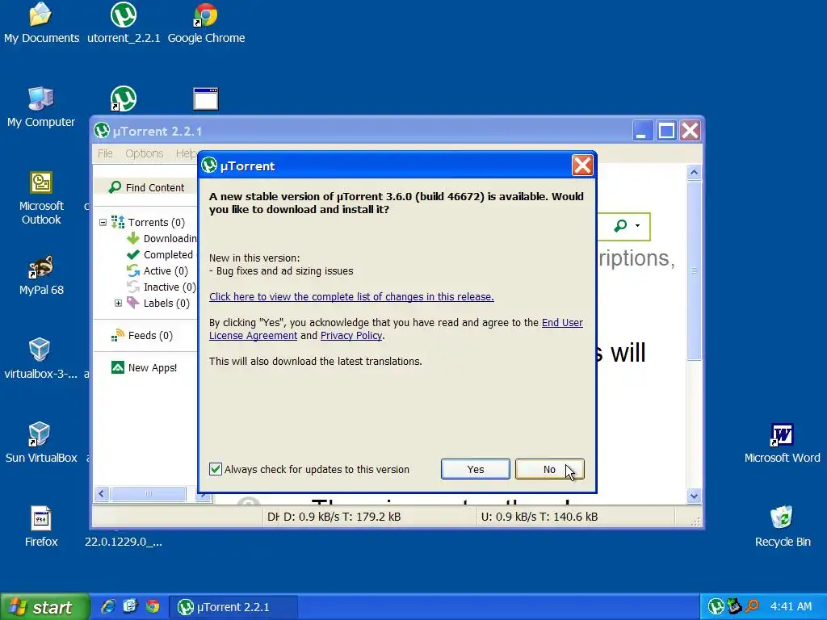Close the µTorrent update dialog

pyautogui.click(x=582, y=165)
